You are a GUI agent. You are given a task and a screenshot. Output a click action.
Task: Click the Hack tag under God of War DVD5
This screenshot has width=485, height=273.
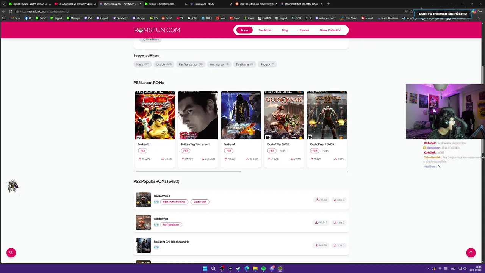(x=282, y=151)
